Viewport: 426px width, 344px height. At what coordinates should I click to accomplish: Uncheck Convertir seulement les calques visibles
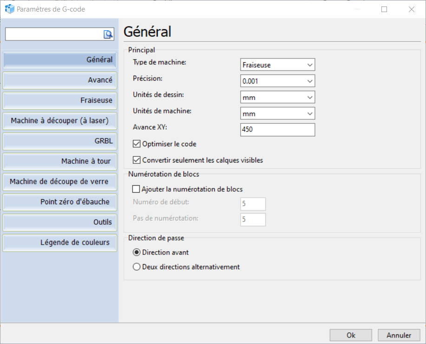pyautogui.click(x=137, y=160)
